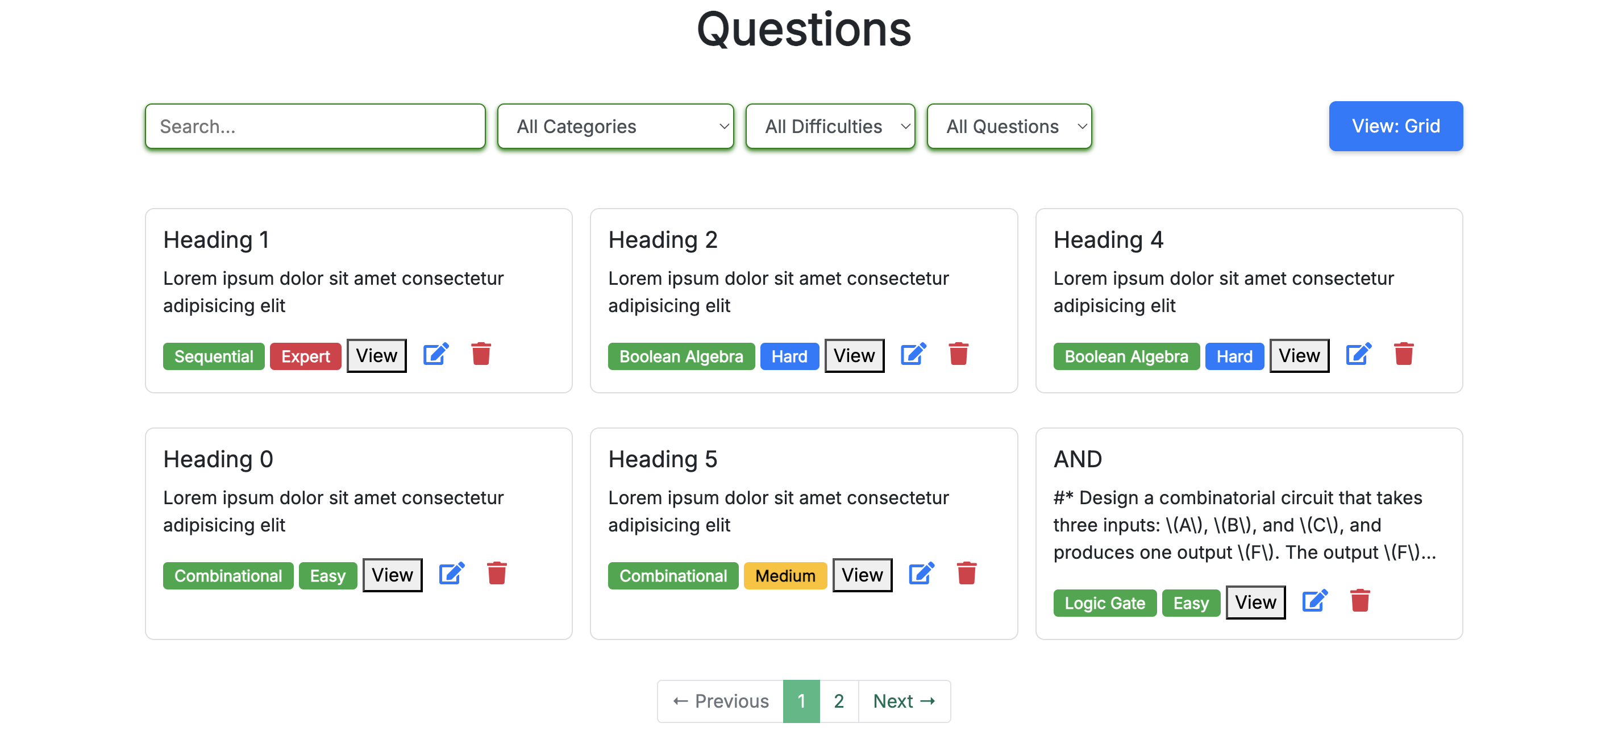Click the Search input field
The height and width of the screenshot is (756, 1614).
315,127
